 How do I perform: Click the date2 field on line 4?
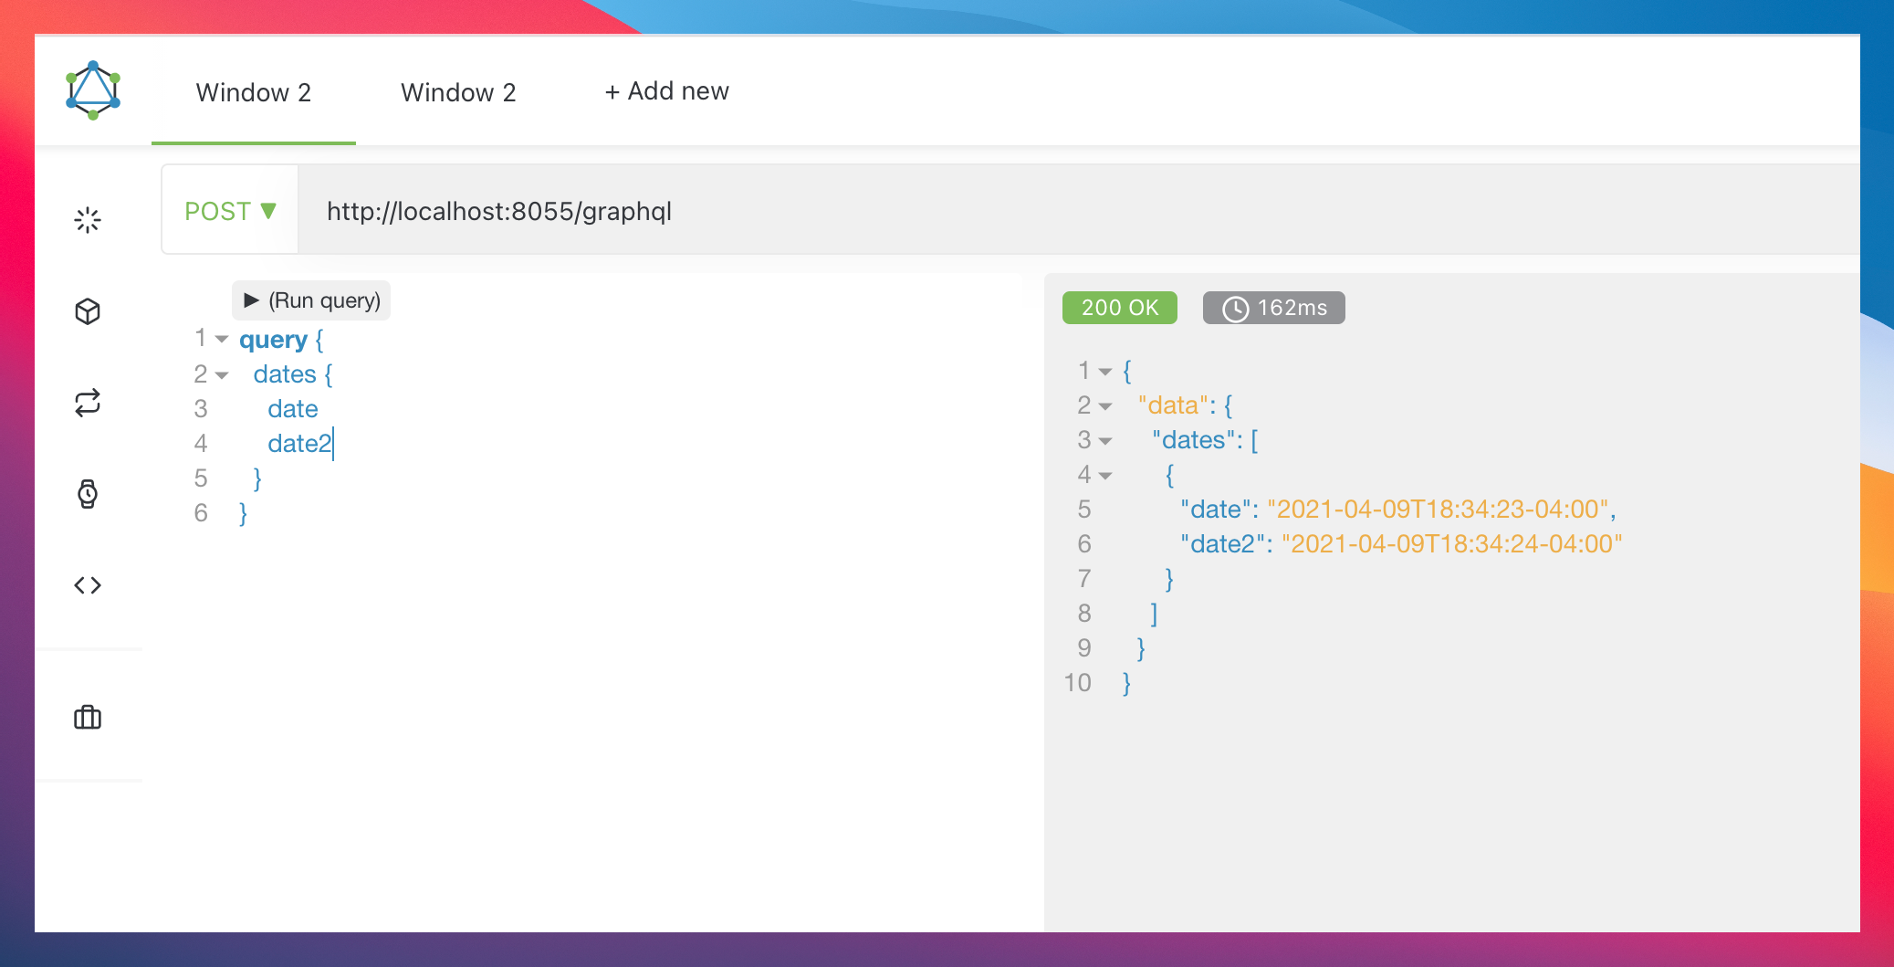click(x=299, y=444)
